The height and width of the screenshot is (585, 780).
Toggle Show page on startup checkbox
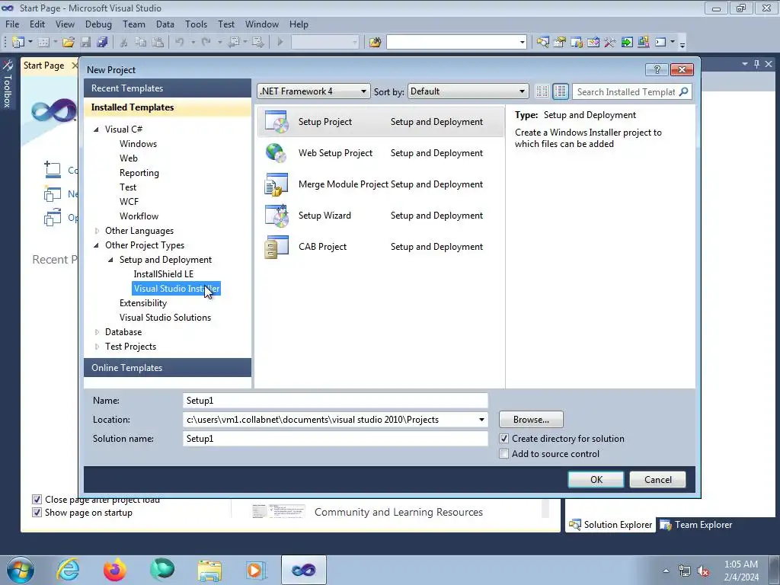click(37, 513)
